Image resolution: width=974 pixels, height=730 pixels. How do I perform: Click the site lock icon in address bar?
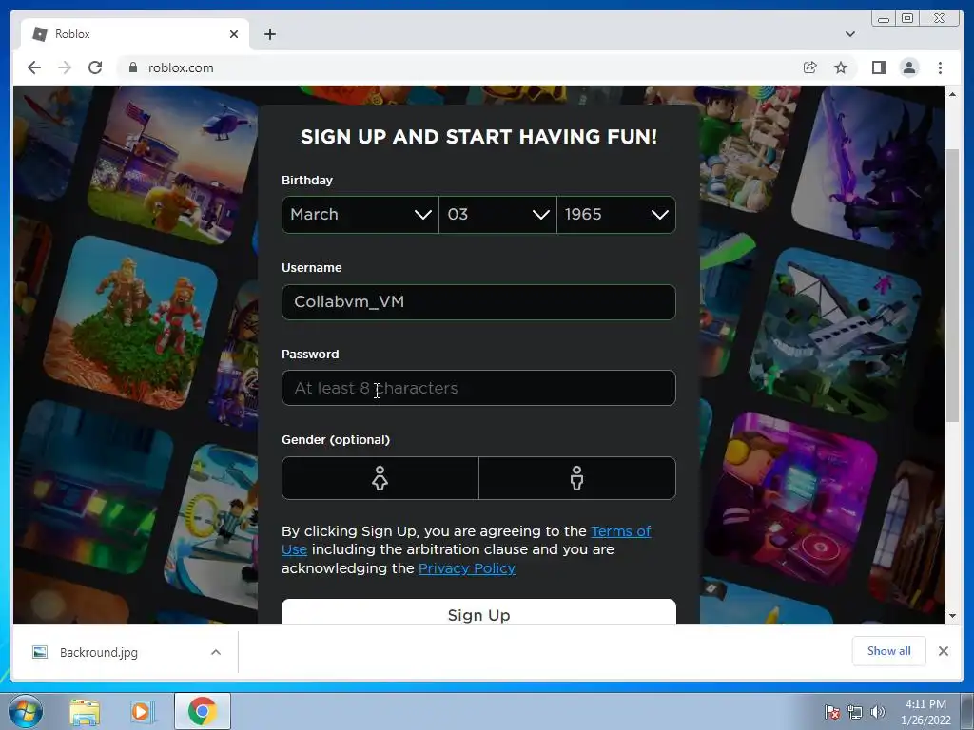tap(133, 67)
